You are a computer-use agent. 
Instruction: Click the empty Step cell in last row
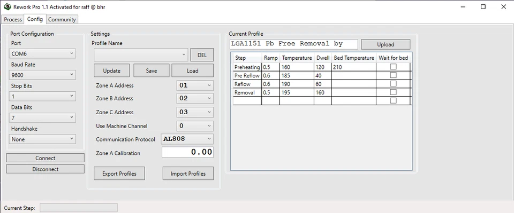coord(247,101)
